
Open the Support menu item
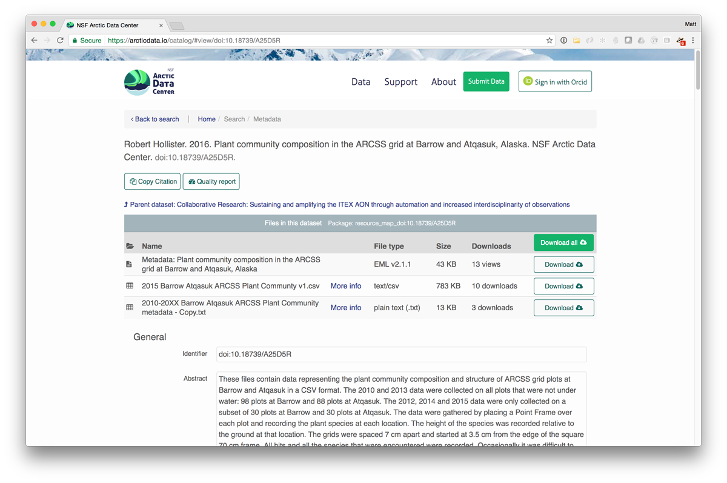click(x=400, y=81)
